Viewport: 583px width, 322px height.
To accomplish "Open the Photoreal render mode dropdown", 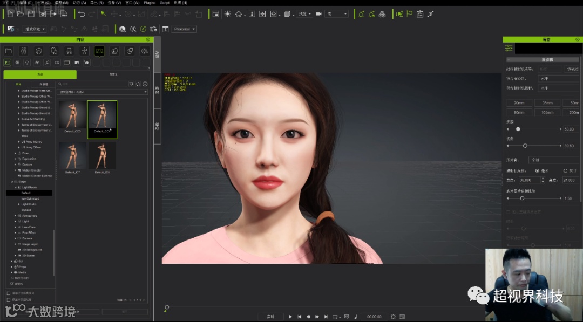I will 184,29.
